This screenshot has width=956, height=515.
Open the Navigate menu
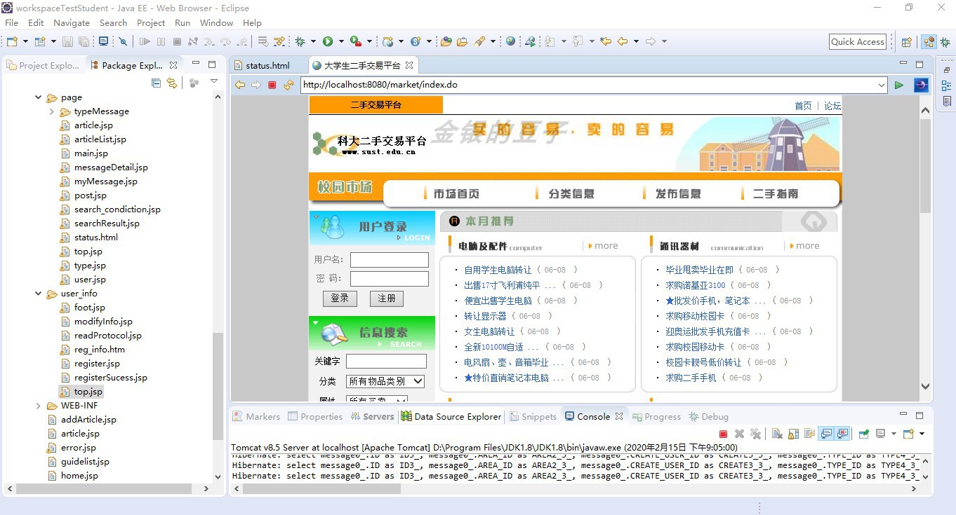71,22
